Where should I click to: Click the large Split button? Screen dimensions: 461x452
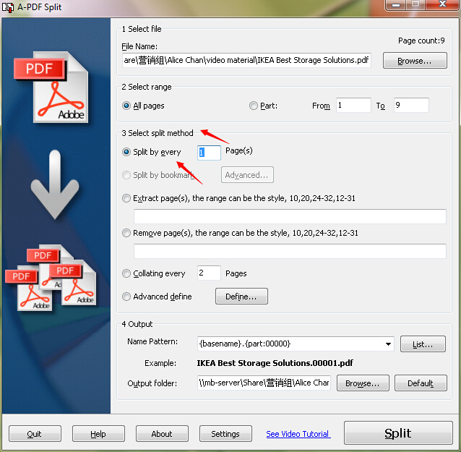pyautogui.click(x=398, y=433)
